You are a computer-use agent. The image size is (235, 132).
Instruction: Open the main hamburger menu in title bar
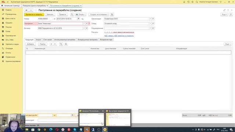click(8, 2)
